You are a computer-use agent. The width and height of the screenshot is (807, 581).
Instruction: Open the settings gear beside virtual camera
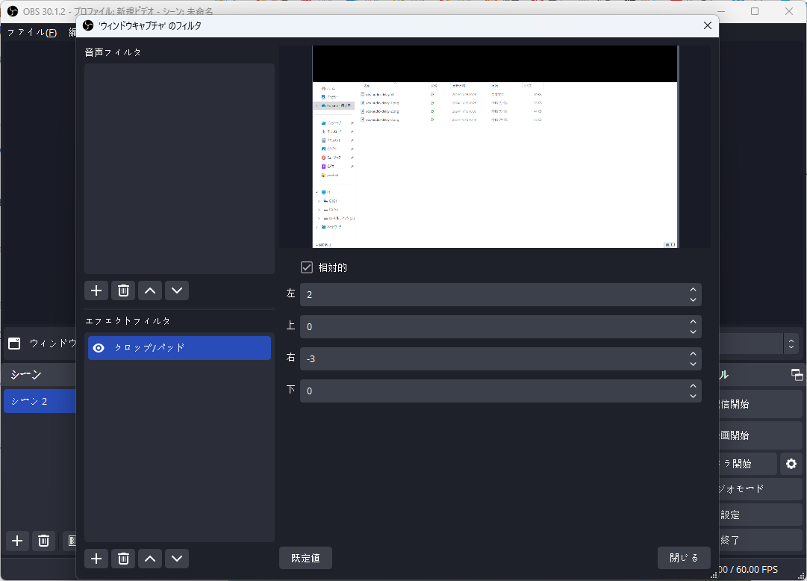click(791, 464)
